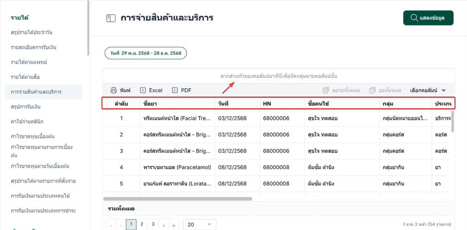This screenshot has height=230, width=467.
Task: Click the vertical scrollbar of the table
Action: tap(453, 121)
